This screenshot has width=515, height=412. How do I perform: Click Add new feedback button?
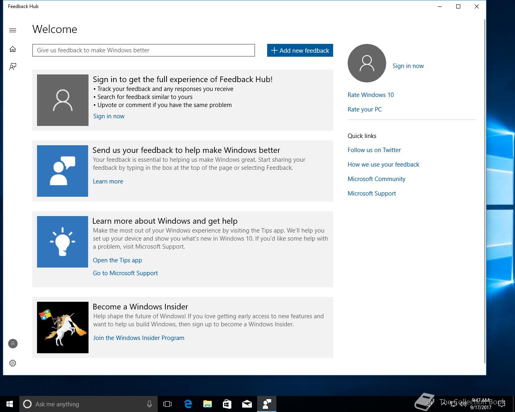[300, 50]
